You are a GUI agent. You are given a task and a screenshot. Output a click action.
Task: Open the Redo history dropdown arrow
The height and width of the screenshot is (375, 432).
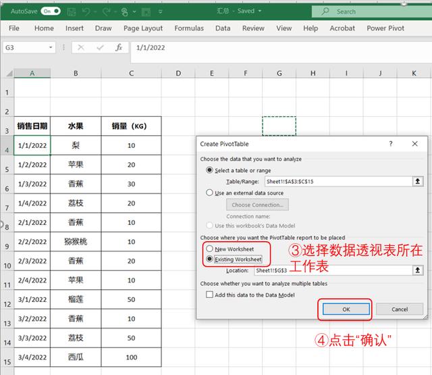click(x=115, y=11)
